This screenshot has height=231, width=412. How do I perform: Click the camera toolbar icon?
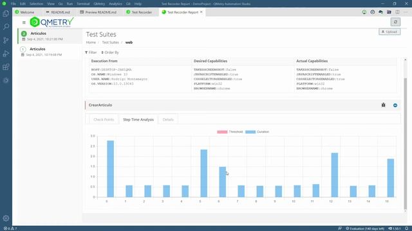pos(389,12)
